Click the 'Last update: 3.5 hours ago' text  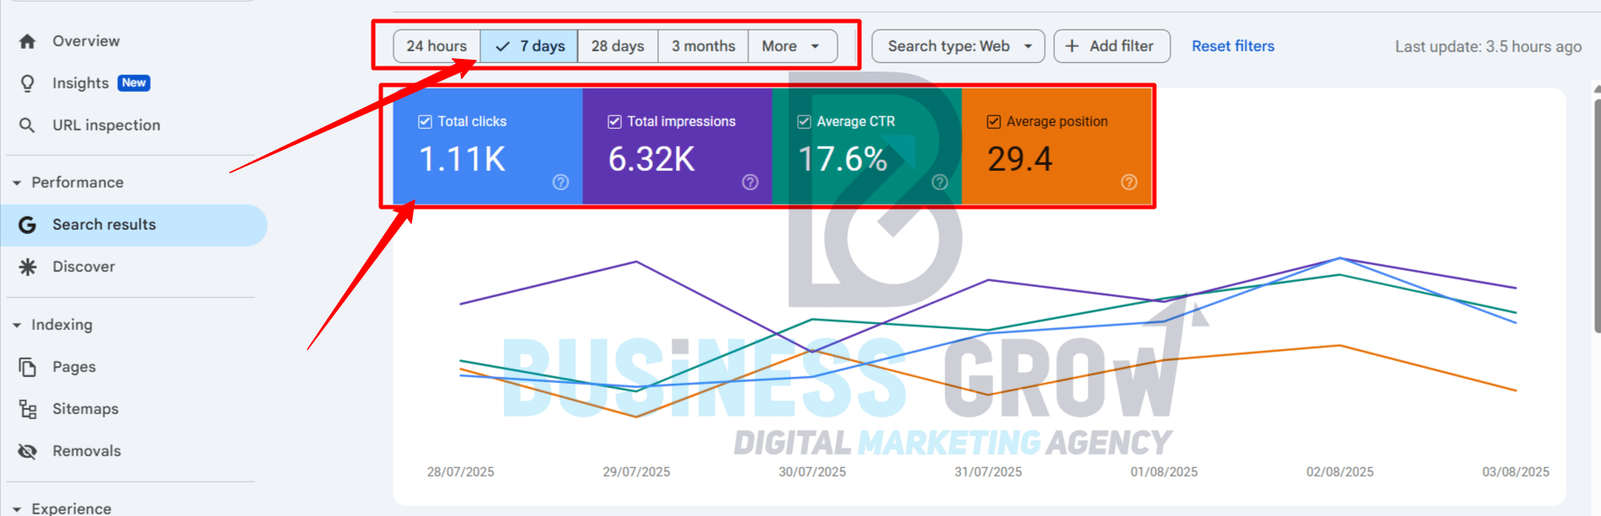(x=1488, y=47)
